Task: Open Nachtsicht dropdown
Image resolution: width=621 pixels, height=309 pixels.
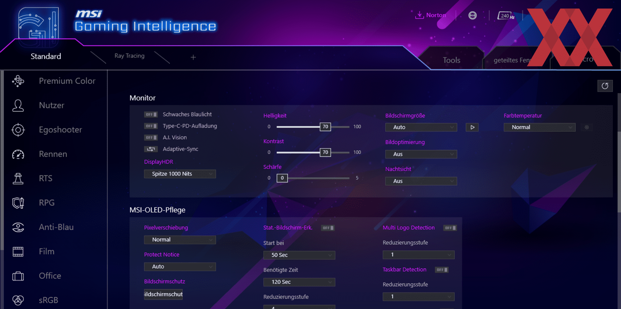Action: (x=421, y=181)
